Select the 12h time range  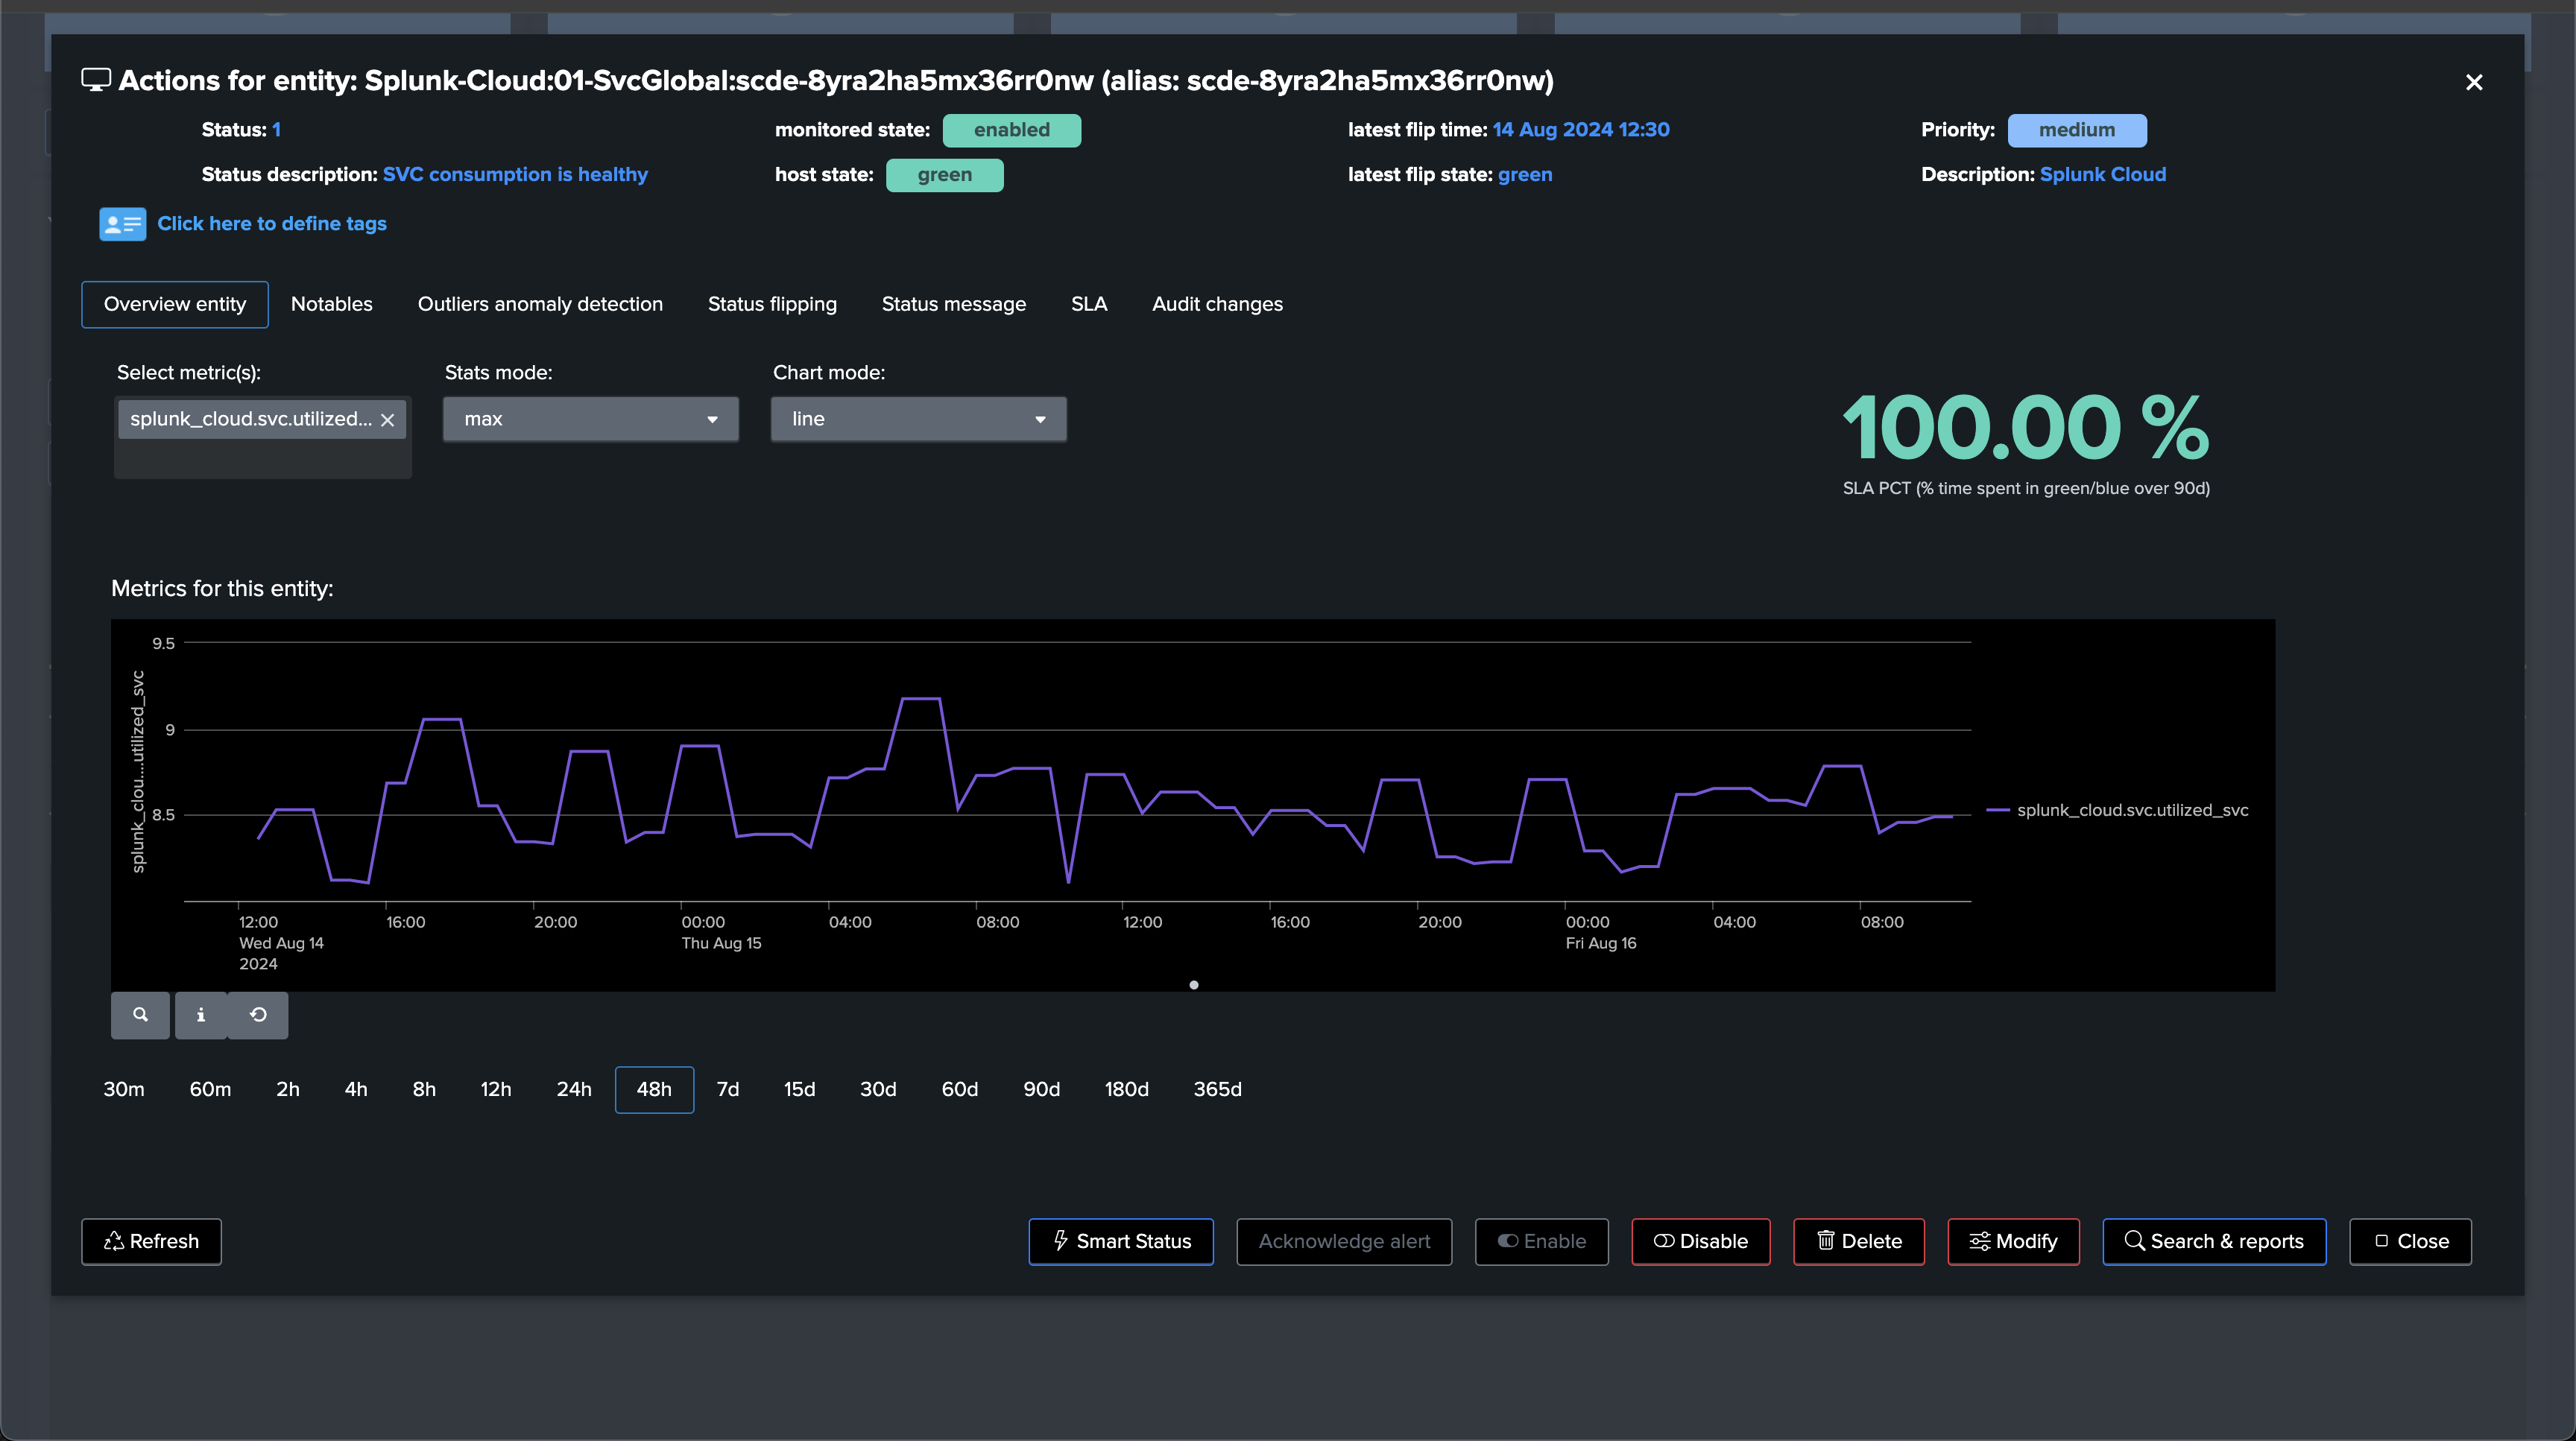tap(496, 1089)
